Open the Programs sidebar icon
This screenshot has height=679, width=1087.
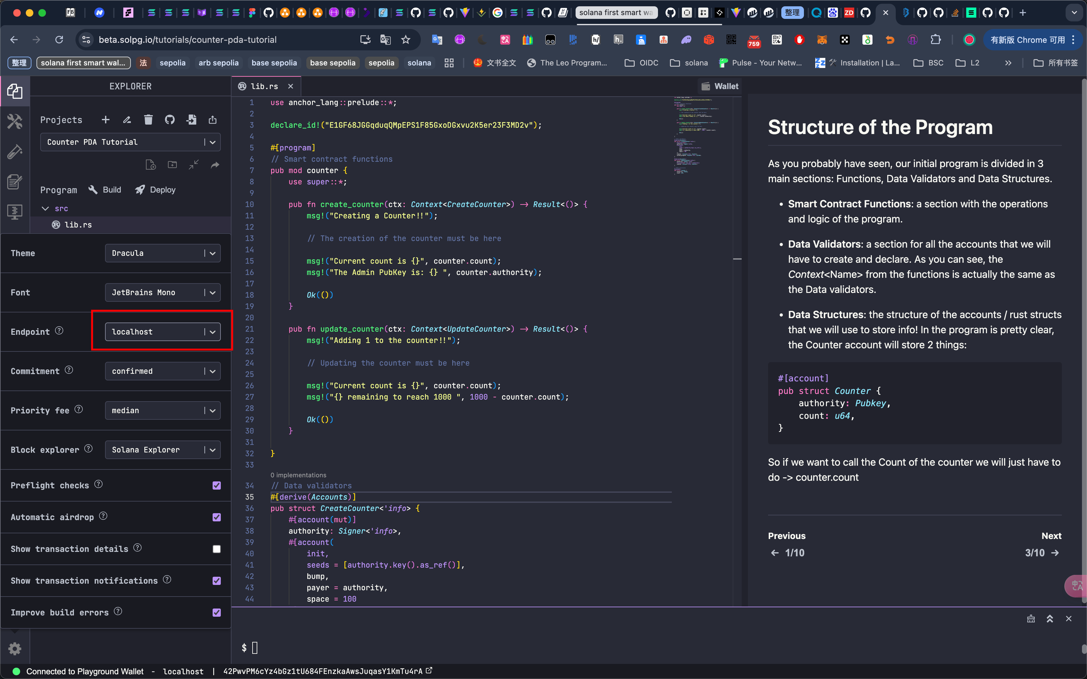(x=15, y=212)
